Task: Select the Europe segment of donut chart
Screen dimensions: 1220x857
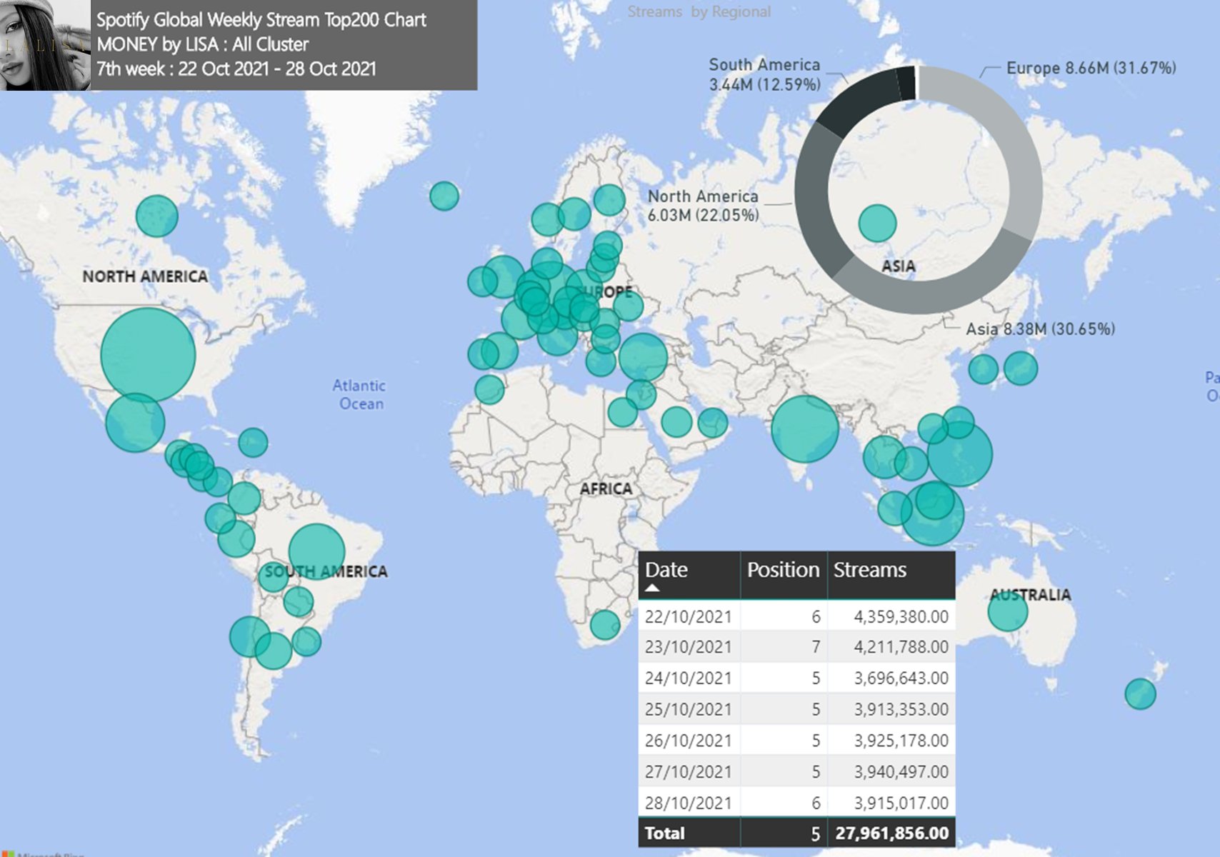Action: tap(1013, 136)
